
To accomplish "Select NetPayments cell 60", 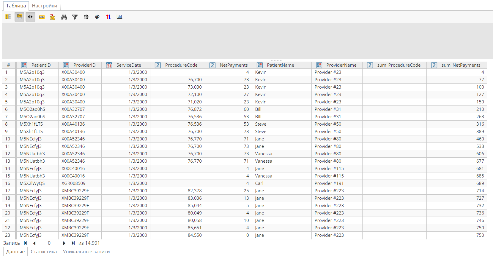I will (x=229, y=109).
